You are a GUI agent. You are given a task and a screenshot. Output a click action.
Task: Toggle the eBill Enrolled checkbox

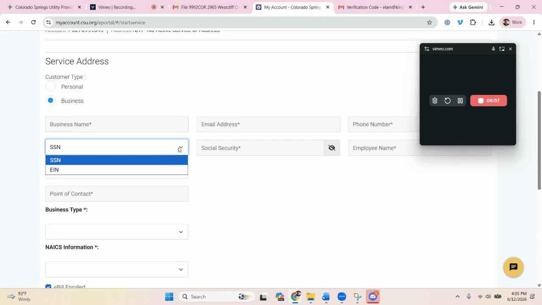coord(48,287)
